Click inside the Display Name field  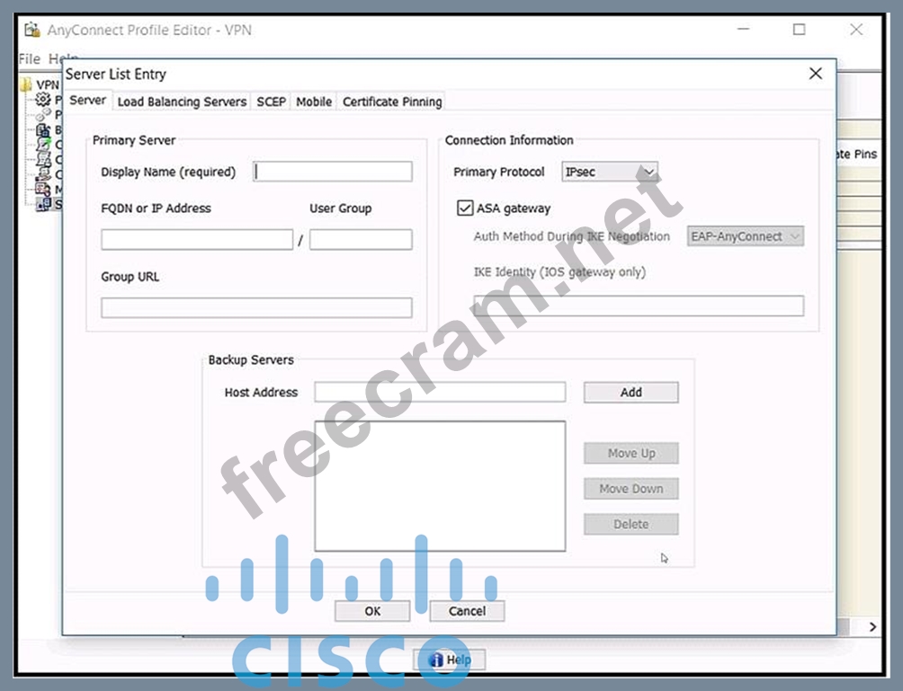(333, 172)
